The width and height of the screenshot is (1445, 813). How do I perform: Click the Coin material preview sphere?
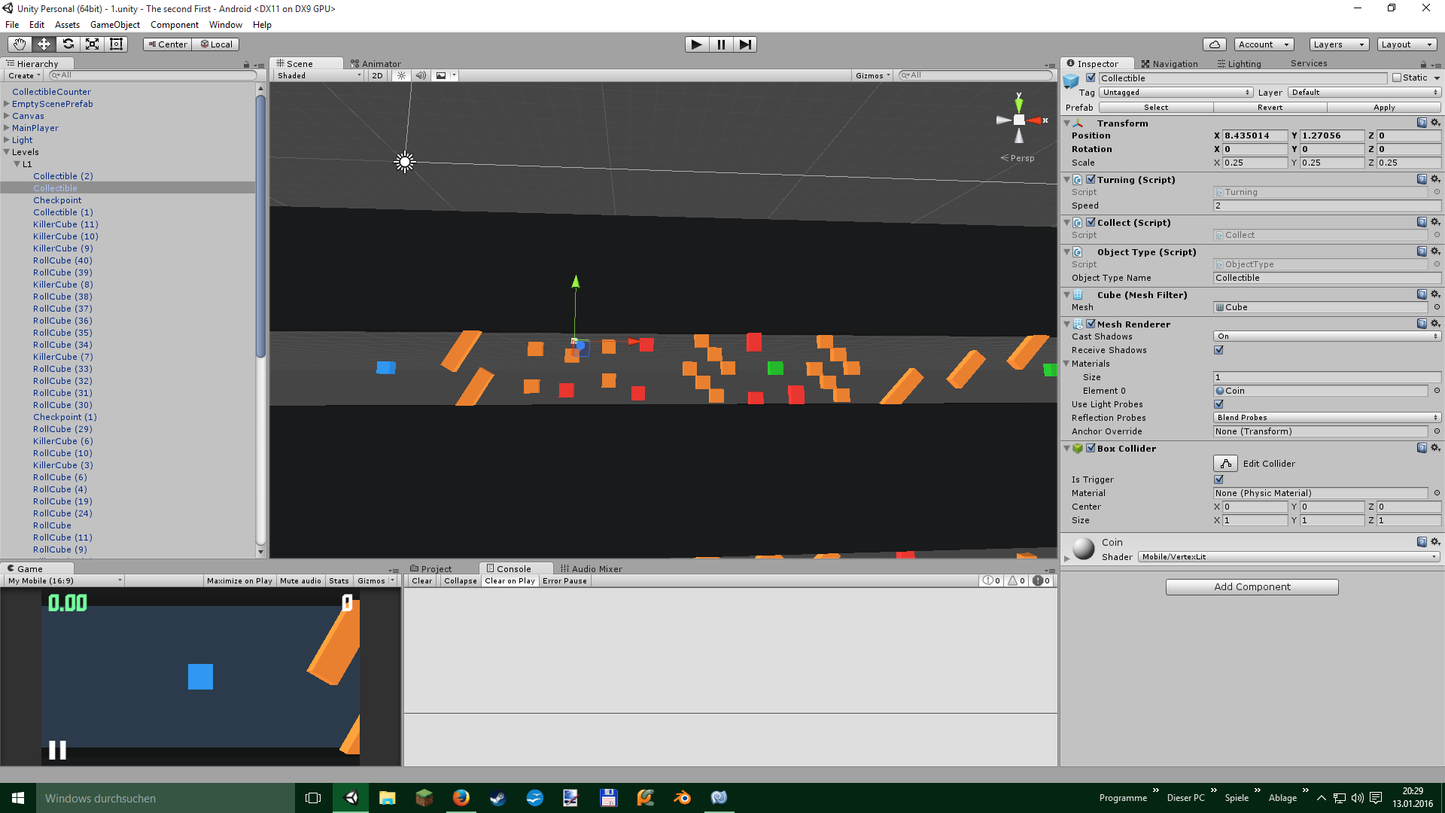coord(1084,549)
